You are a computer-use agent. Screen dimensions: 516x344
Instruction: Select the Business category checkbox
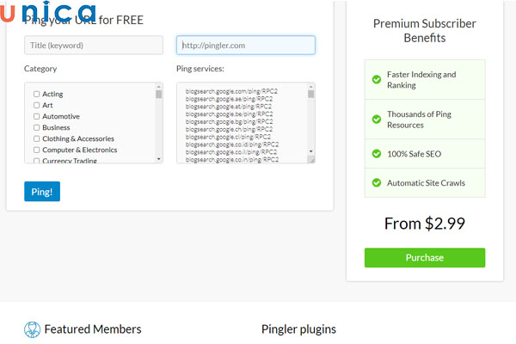[x=36, y=127]
